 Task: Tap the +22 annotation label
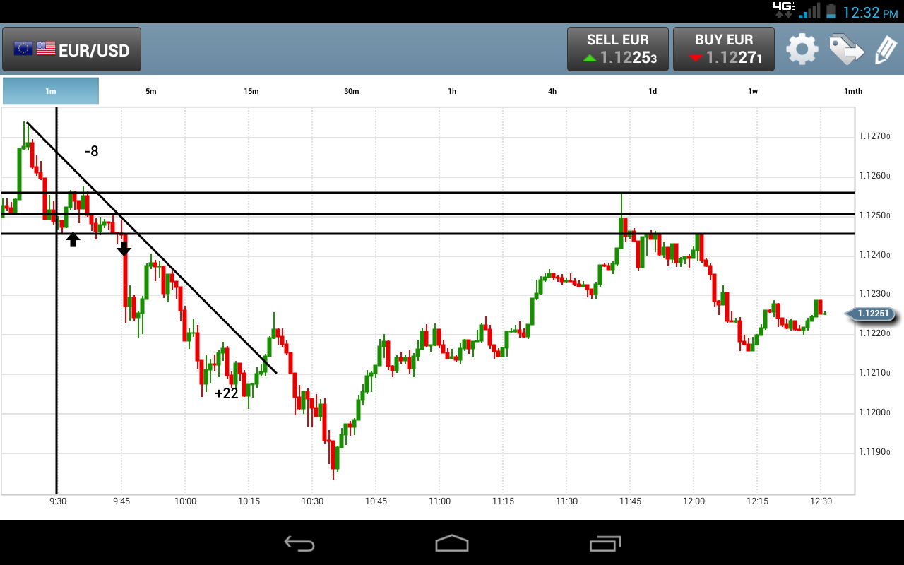227,393
